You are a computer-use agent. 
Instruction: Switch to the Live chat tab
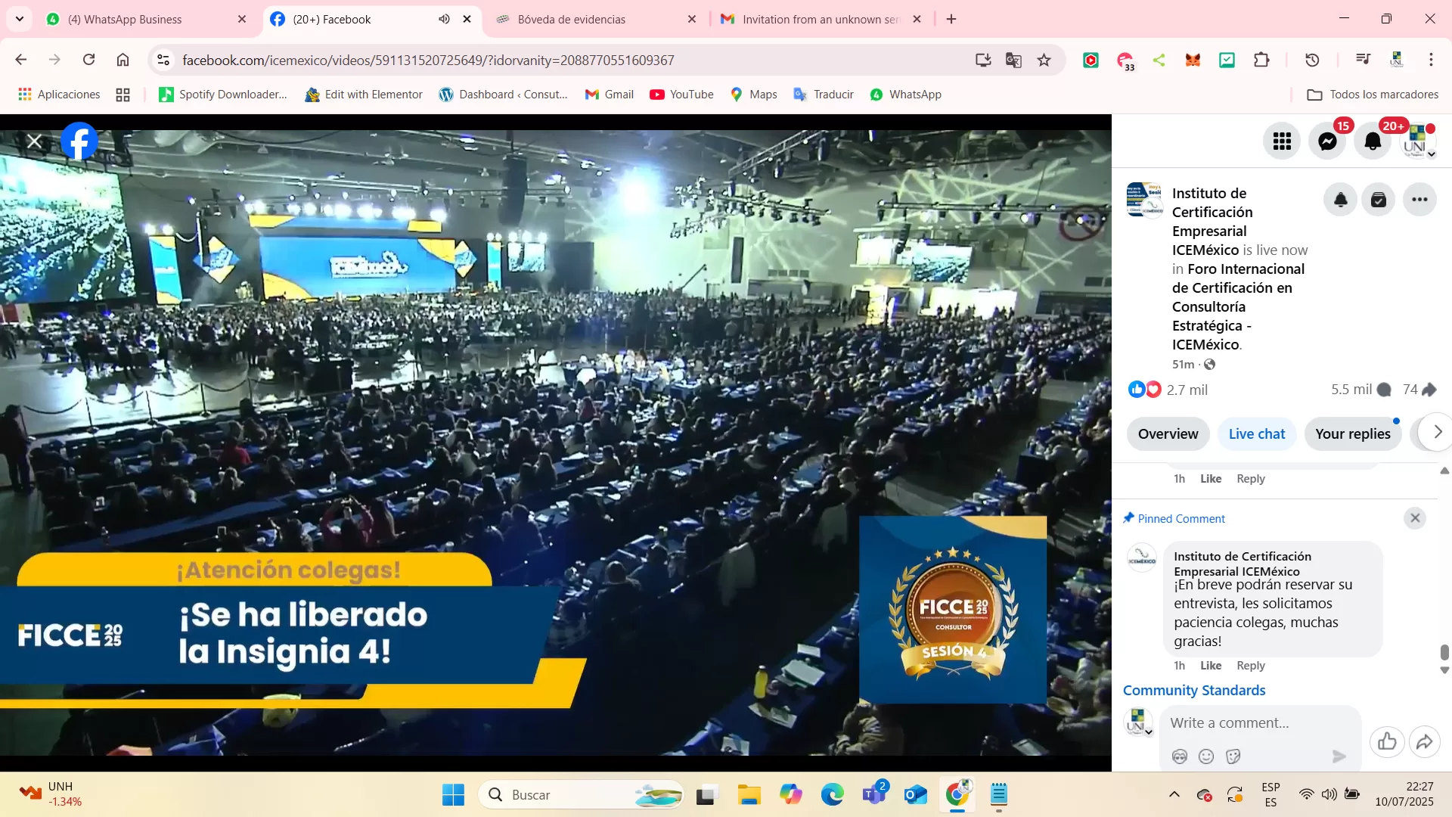(1256, 434)
